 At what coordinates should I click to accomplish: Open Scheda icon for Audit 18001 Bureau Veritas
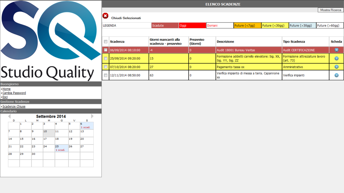point(336,50)
